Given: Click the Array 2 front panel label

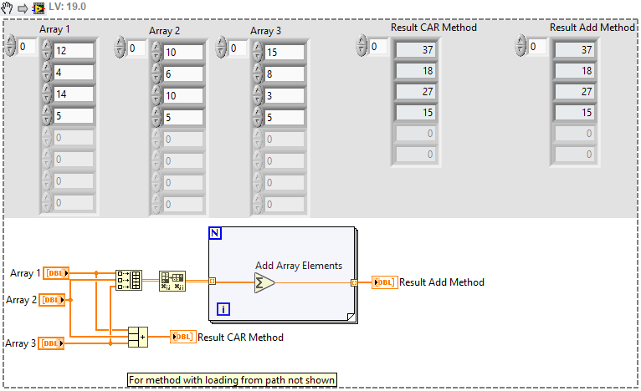Looking at the screenshot, I should coord(164,31).
